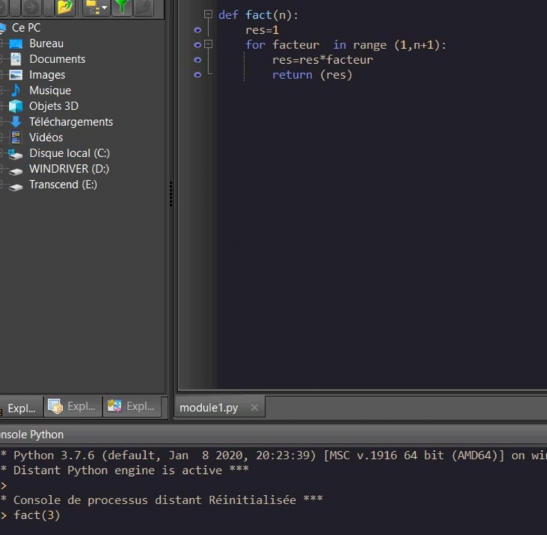Click the Téléchargements download arrow icon
This screenshot has width=547, height=535.
click(15, 122)
